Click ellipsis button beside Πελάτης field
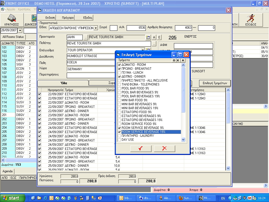Screen dimensions: 269x202 154,44
